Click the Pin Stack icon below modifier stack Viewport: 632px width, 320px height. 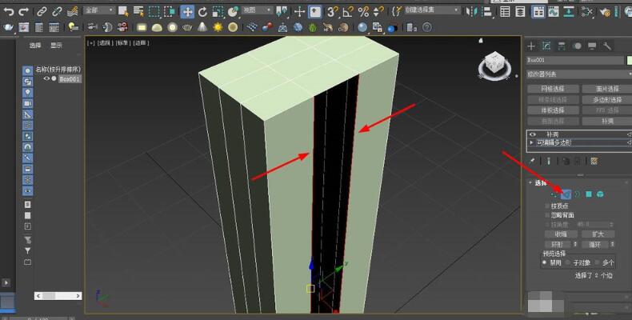[533, 162]
